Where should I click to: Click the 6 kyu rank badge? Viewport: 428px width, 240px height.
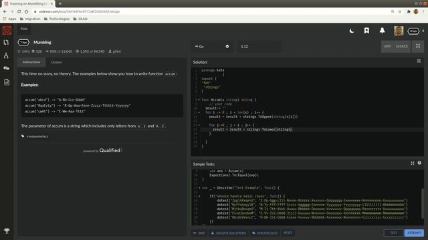pos(413,31)
